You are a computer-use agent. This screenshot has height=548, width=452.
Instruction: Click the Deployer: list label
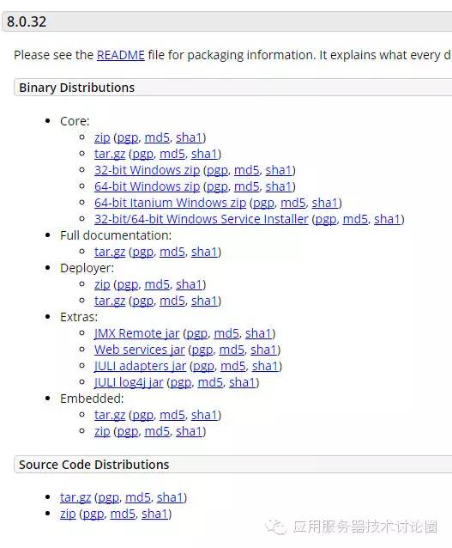pyautogui.click(x=87, y=268)
